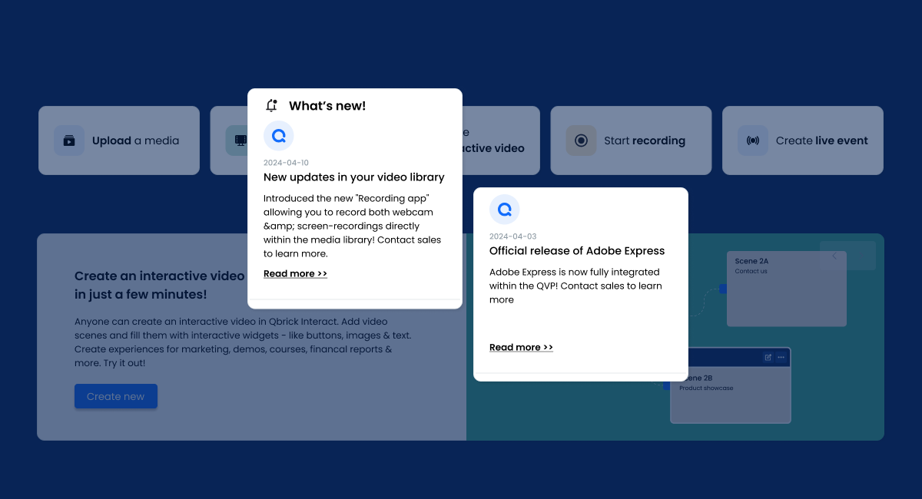
Task: Open the ellipsis options on Scene 2B card
Action: click(x=781, y=357)
